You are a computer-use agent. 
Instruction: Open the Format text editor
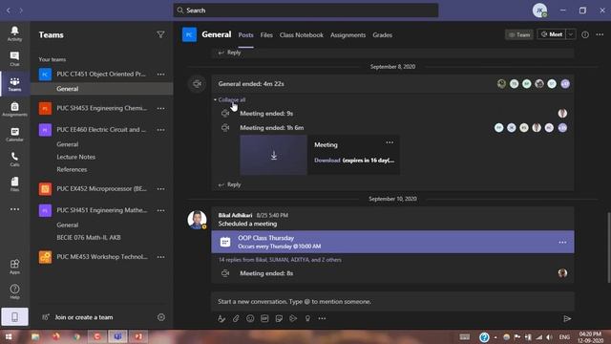[221, 318]
